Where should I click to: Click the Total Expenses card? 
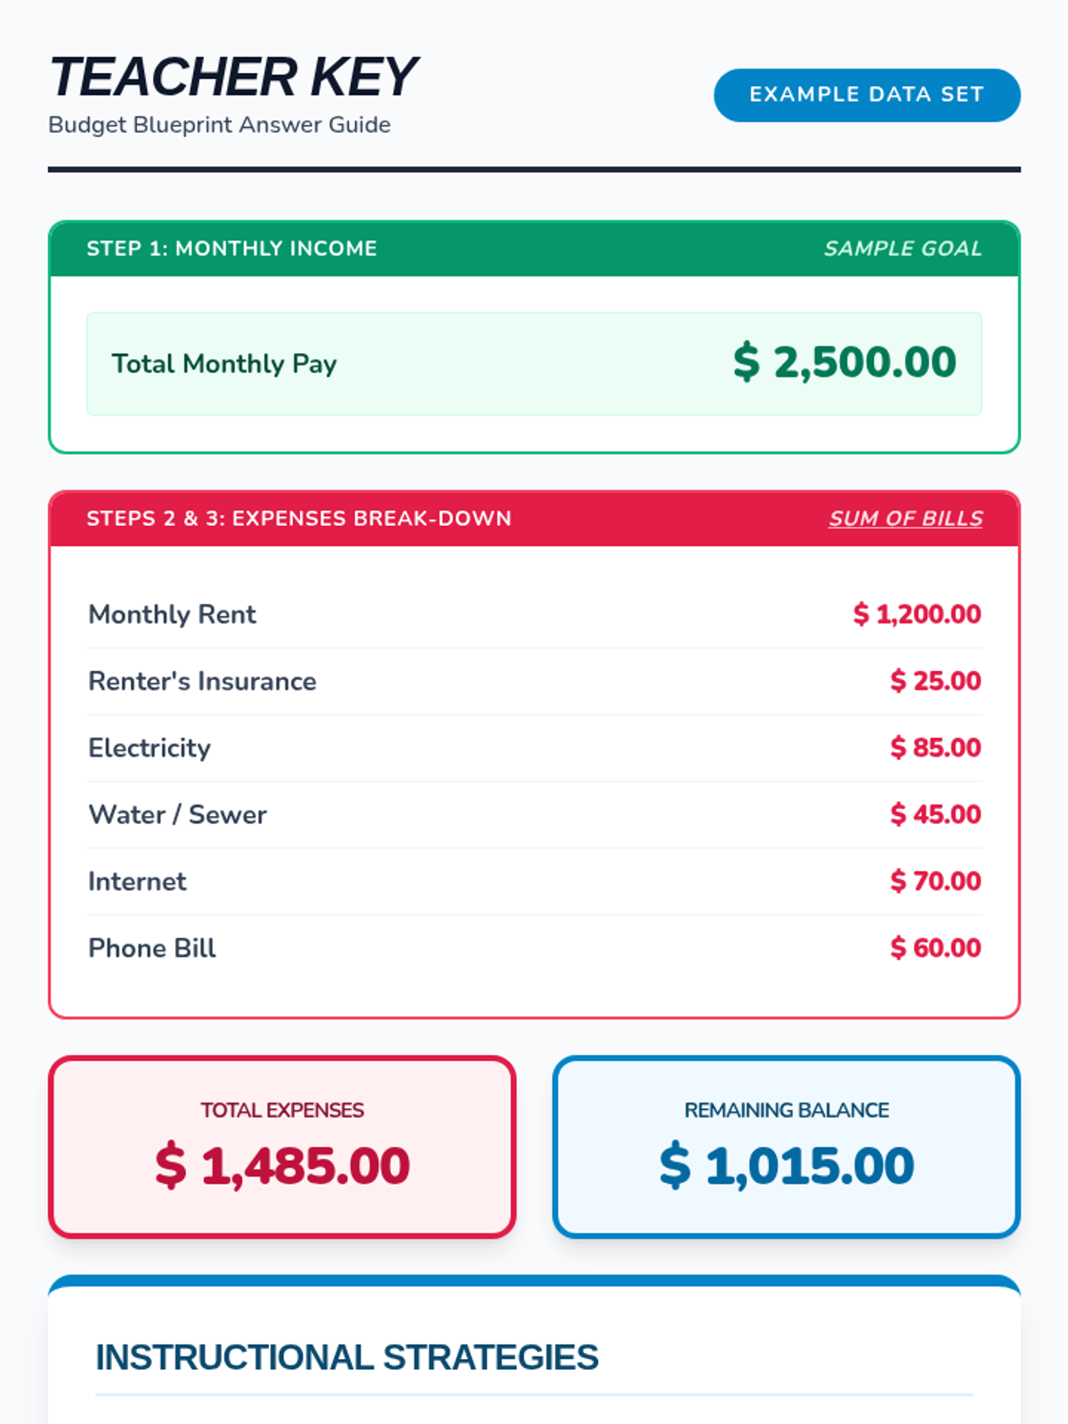282,1146
